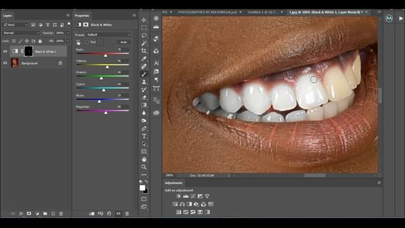Select the Gradient tool

pyautogui.click(x=144, y=105)
